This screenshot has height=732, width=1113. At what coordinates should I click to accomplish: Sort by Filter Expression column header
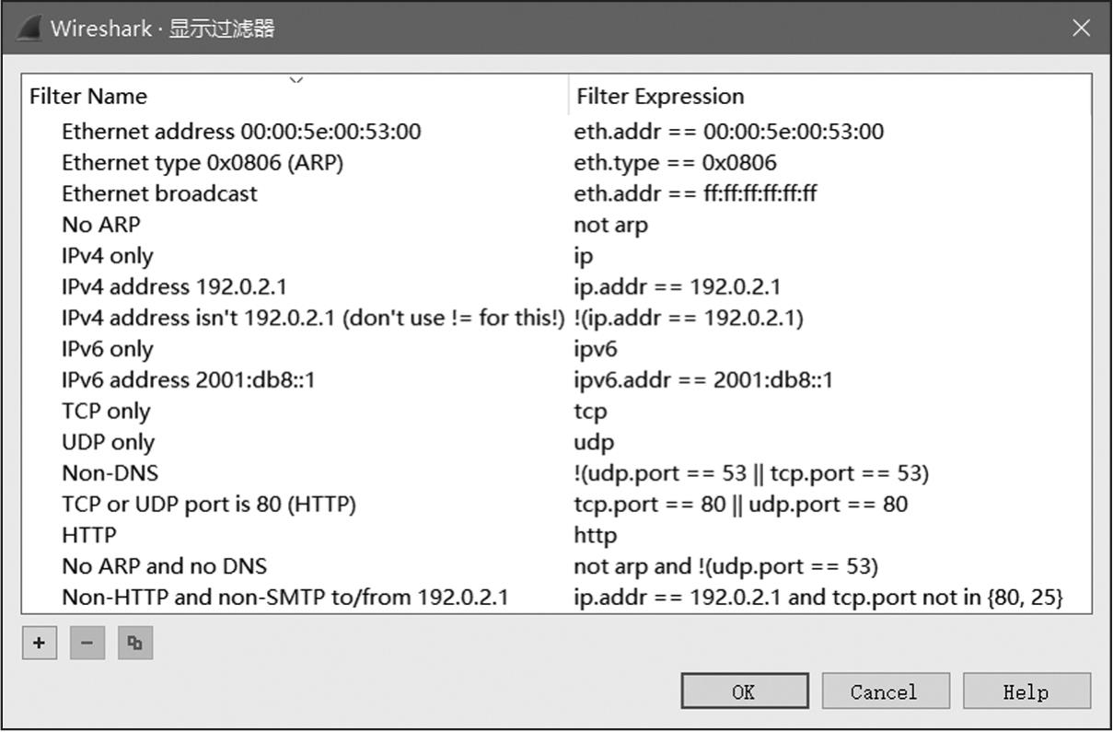point(660,96)
